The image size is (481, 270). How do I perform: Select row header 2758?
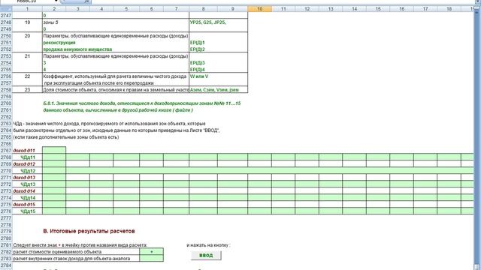click(6, 90)
